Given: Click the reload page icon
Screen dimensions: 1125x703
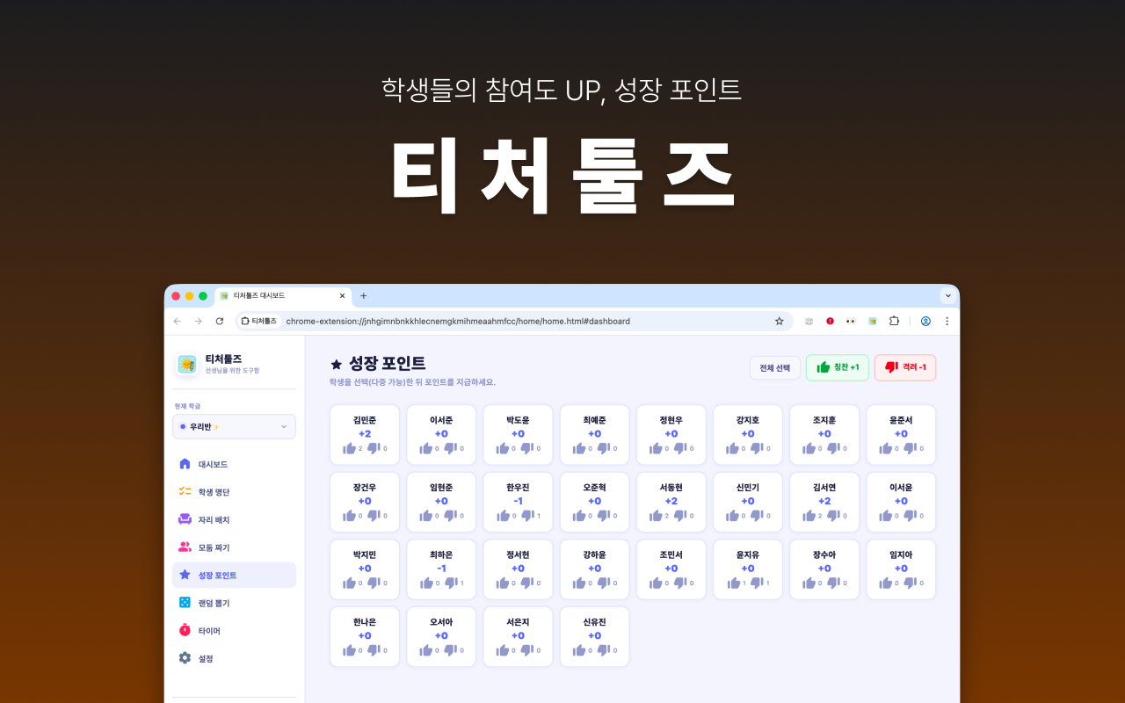Looking at the screenshot, I should pyautogui.click(x=220, y=322).
